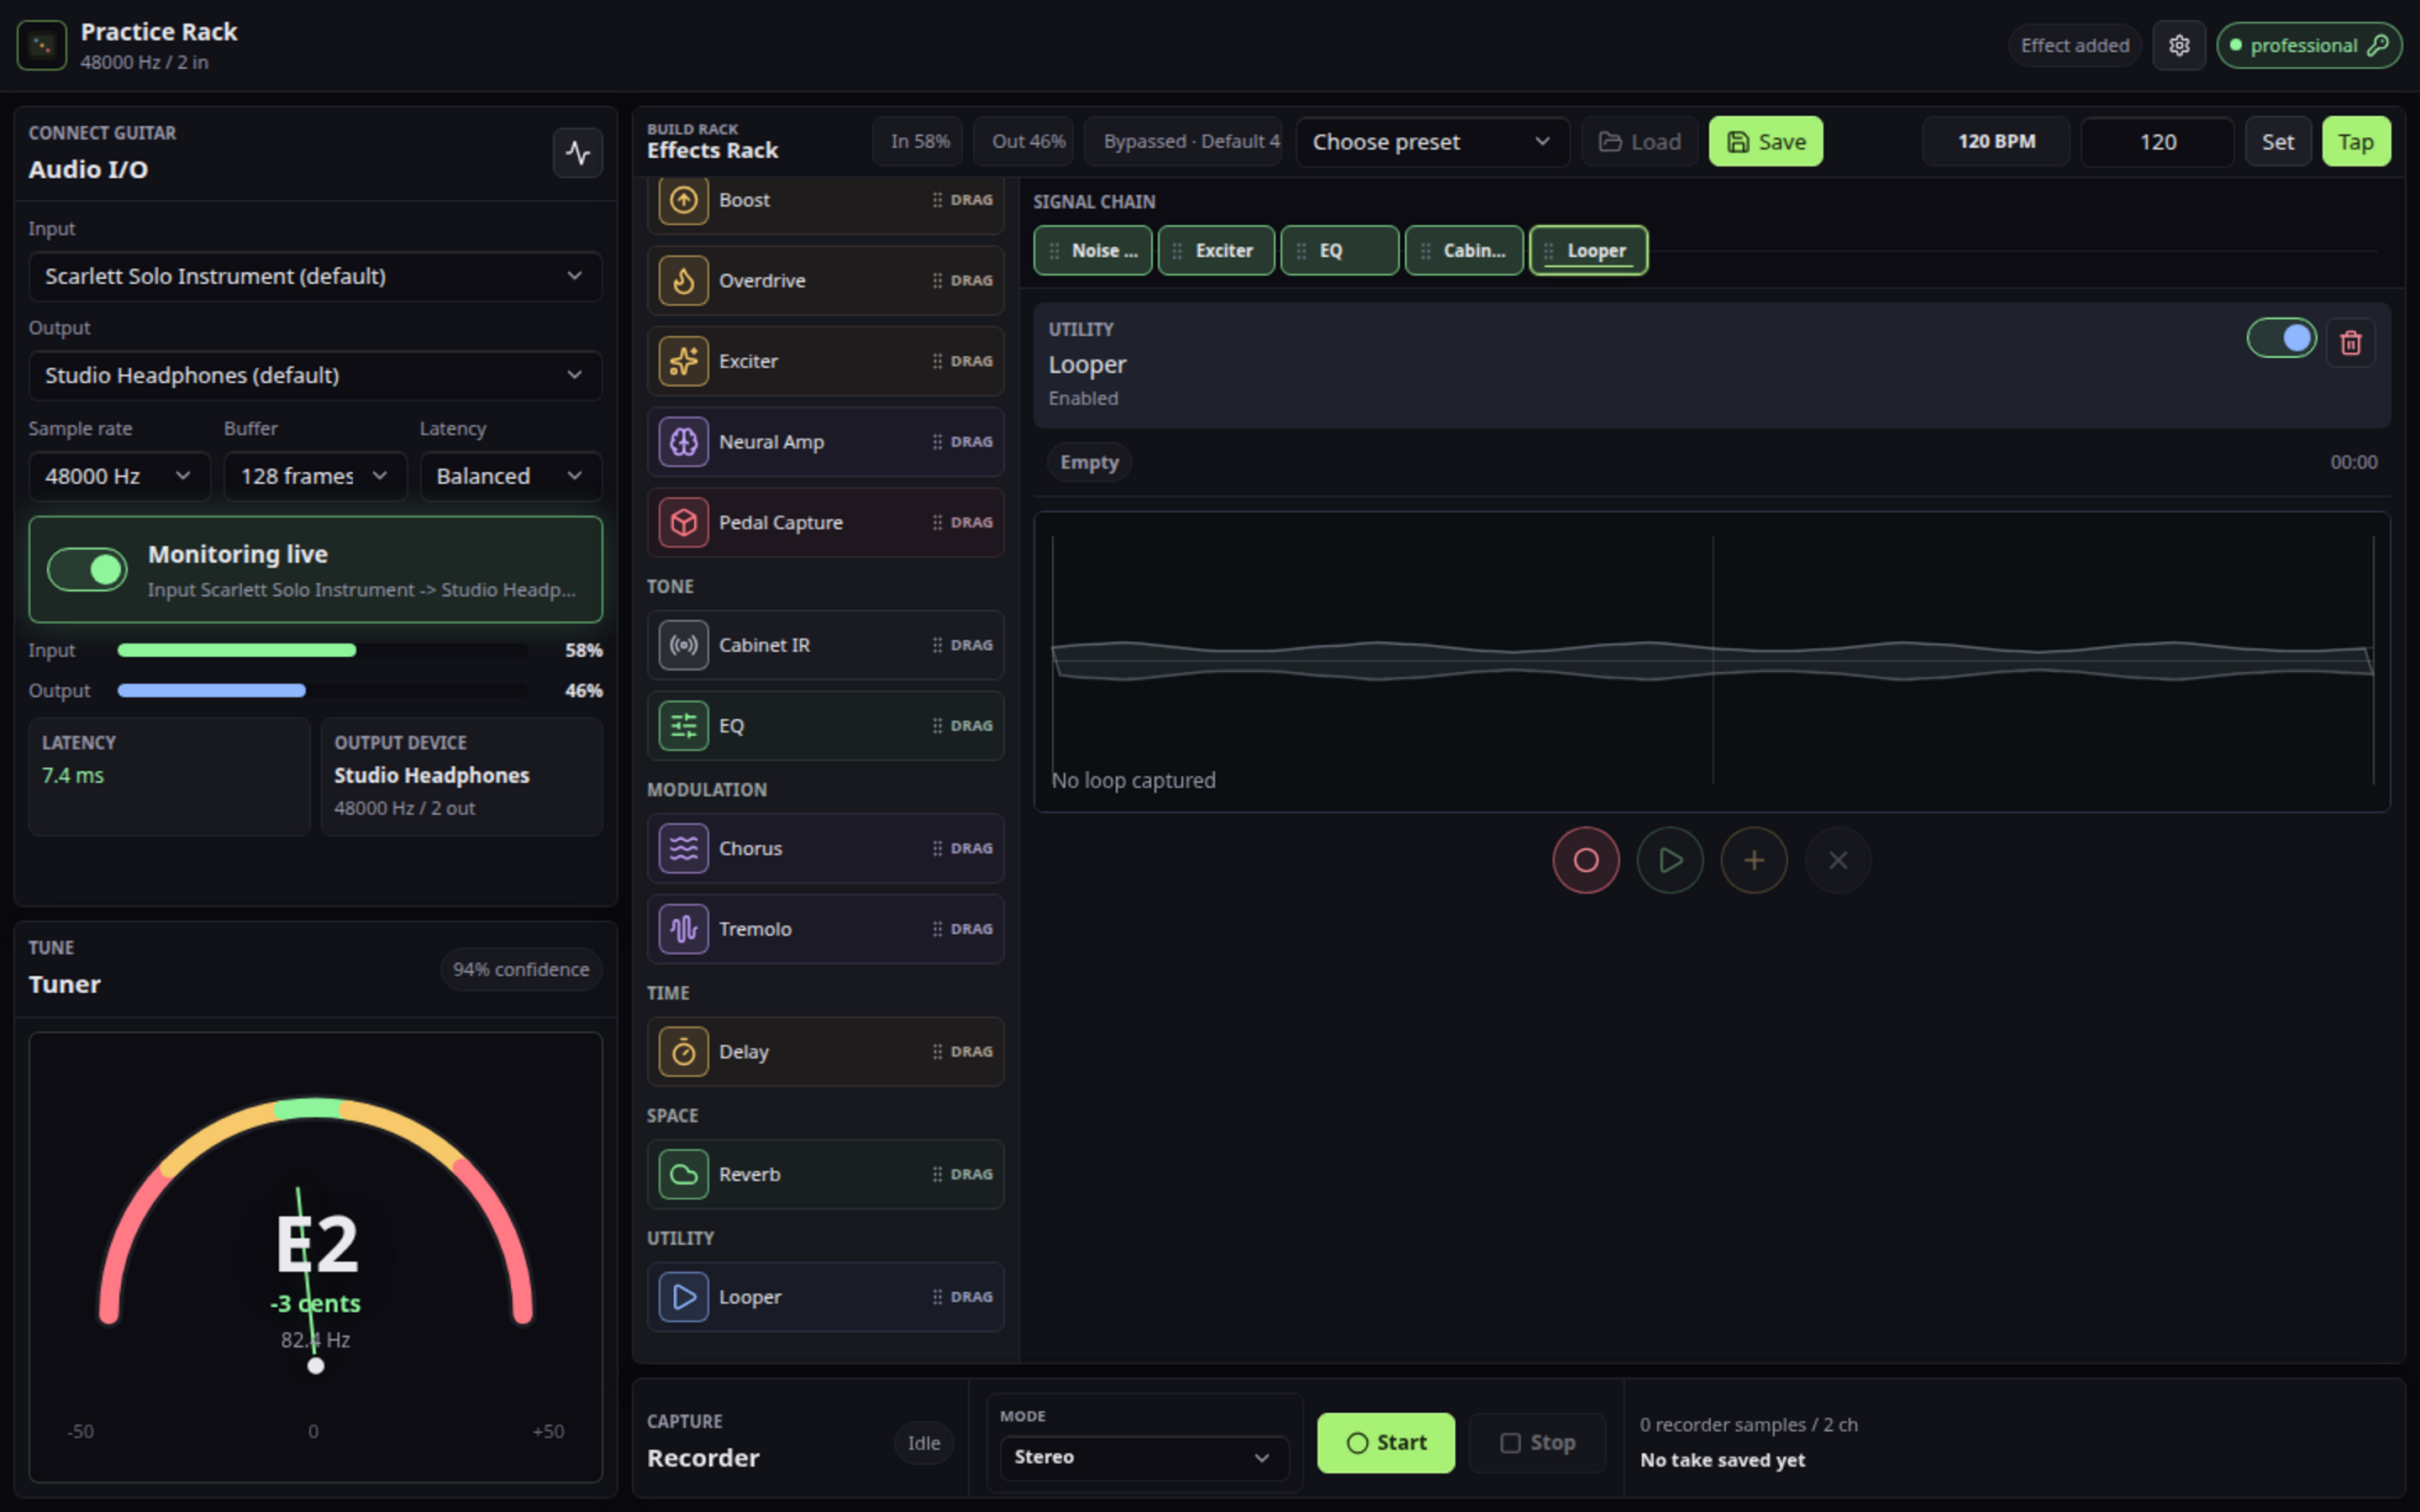
Task: Click the Pedal Capture cube icon
Action: (683, 523)
